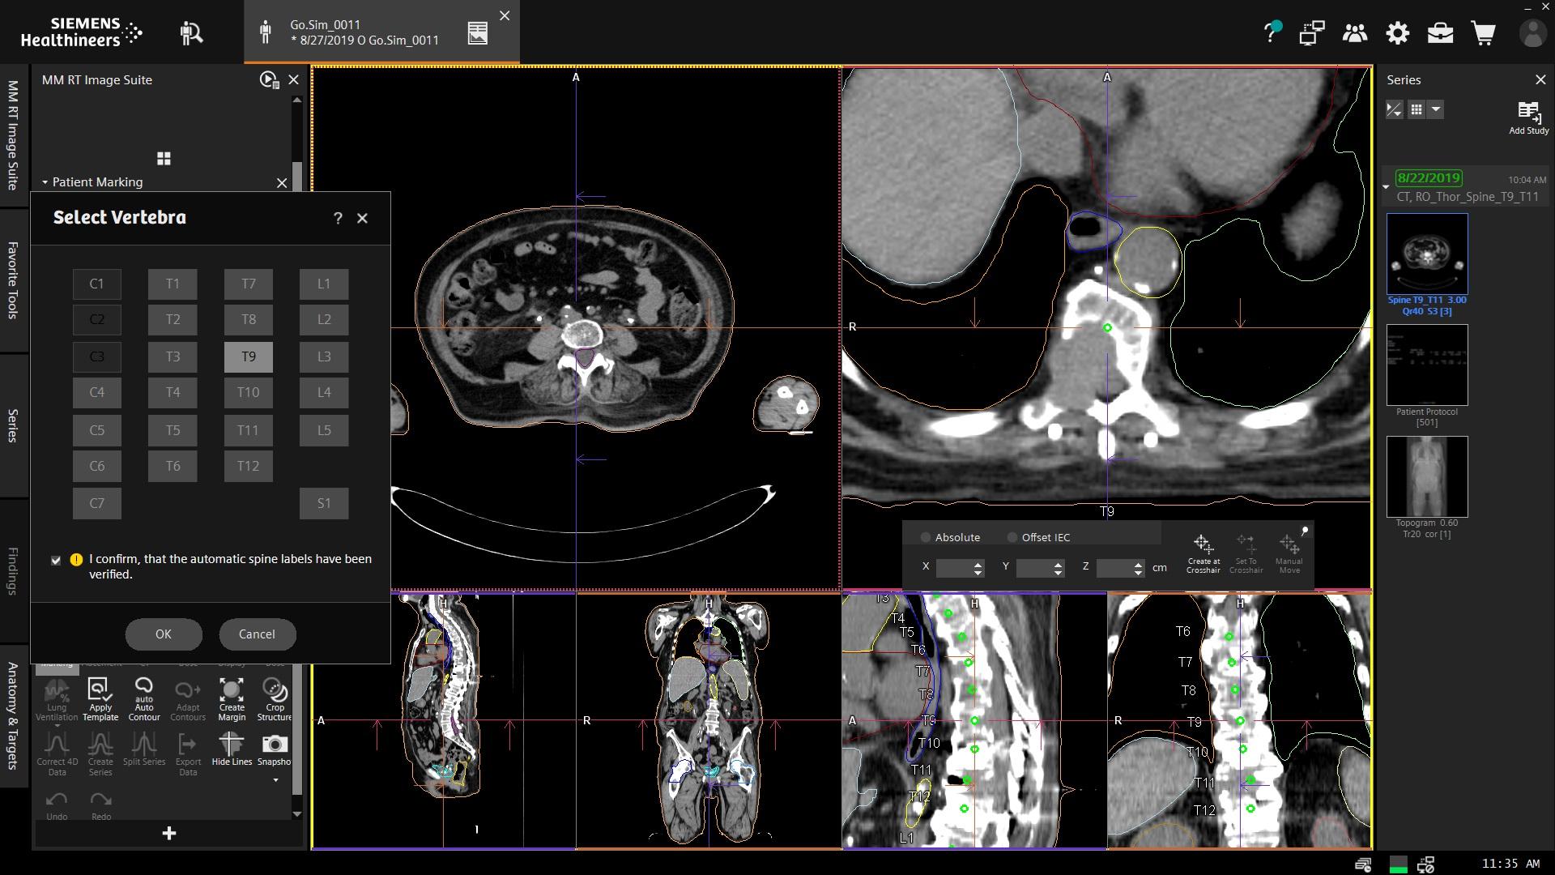Collapse the 8/22/2019 study entry
Image resolution: width=1555 pixels, height=875 pixels.
coord(1386,187)
